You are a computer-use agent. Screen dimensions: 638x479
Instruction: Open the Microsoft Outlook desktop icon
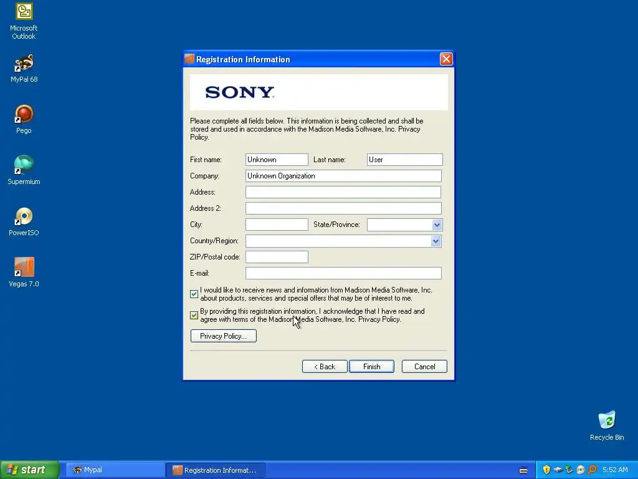(24, 21)
